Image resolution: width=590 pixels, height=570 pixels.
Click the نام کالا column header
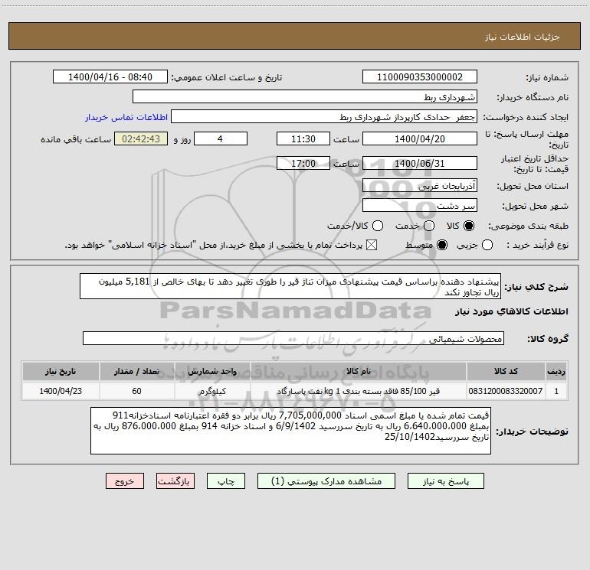tap(359, 371)
